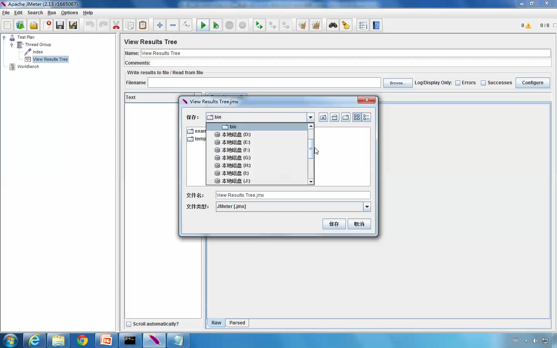
Task: Start the test with green play icon
Action: point(203,26)
